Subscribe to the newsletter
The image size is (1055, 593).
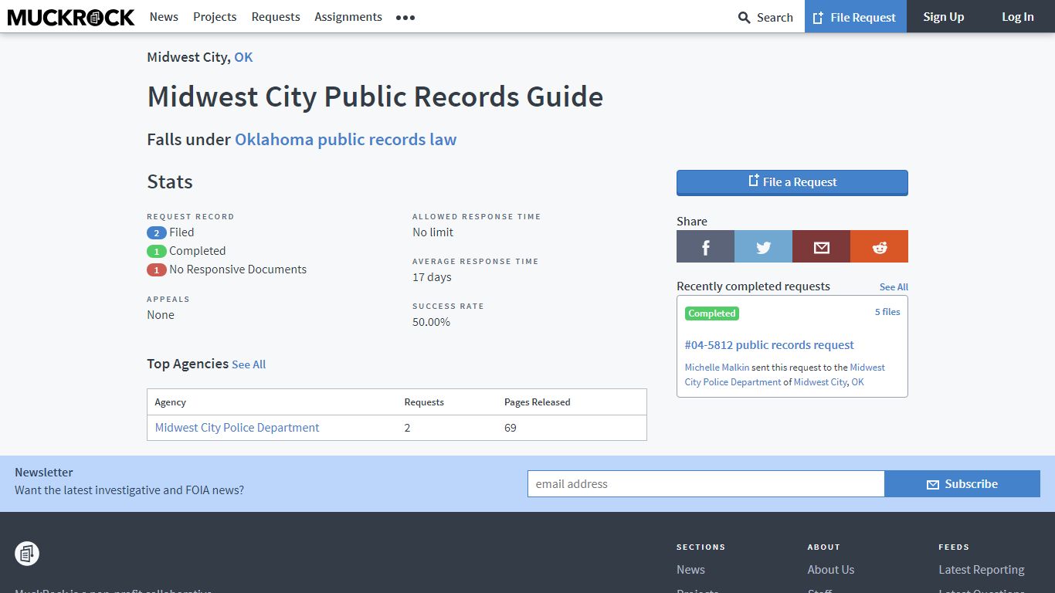[962, 484]
